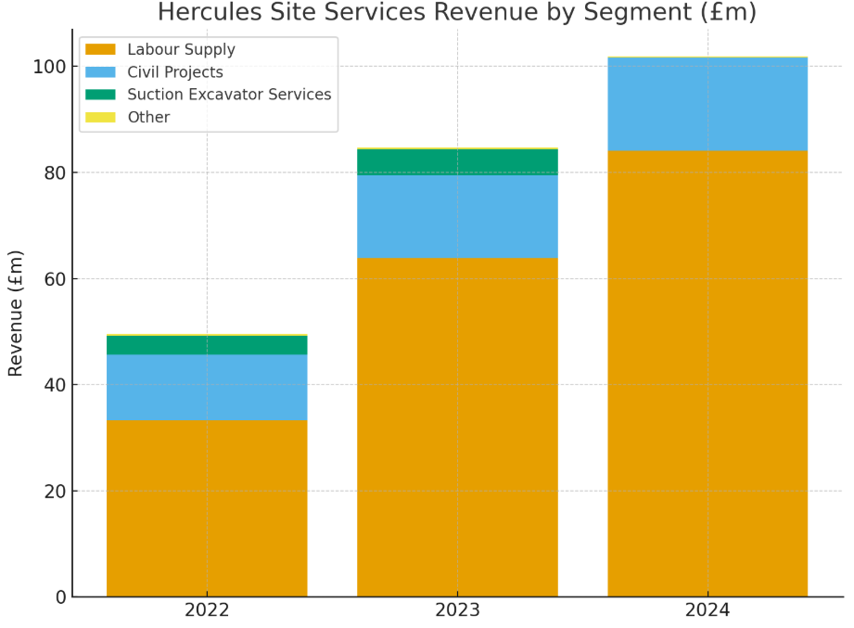Click the 2024 Civil Projects bar segment
The height and width of the screenshot is (628, 854).
click(x=707, y=104)
